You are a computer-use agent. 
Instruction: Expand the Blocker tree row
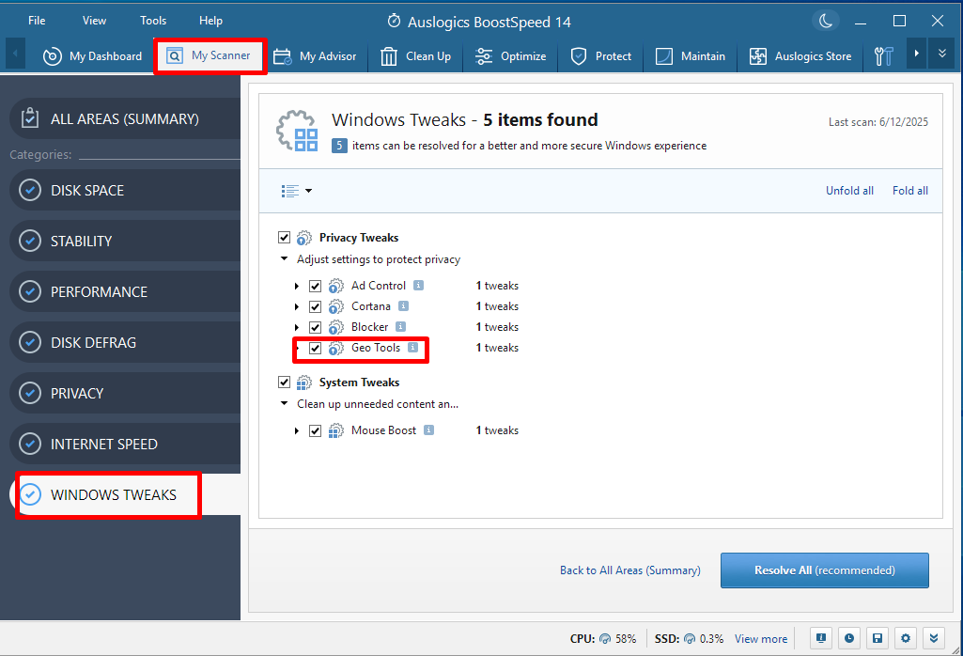pyautogui.click(x=297, y=327)
